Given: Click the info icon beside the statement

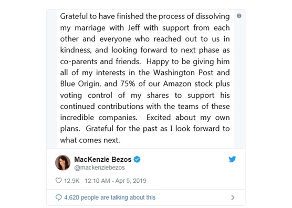Looking at the screenshot, I should pos(239,16).
